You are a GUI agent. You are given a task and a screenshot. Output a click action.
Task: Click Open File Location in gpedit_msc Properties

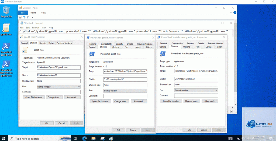point(34,97)
